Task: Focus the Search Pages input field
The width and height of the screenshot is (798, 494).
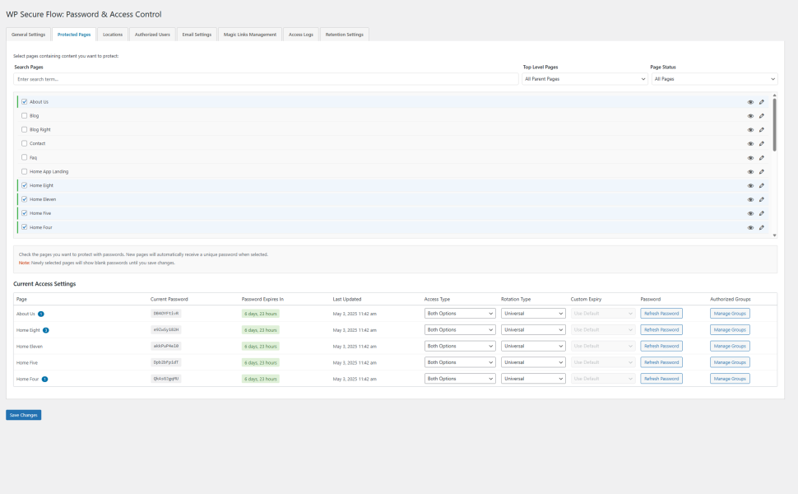Action: (266, 79)
